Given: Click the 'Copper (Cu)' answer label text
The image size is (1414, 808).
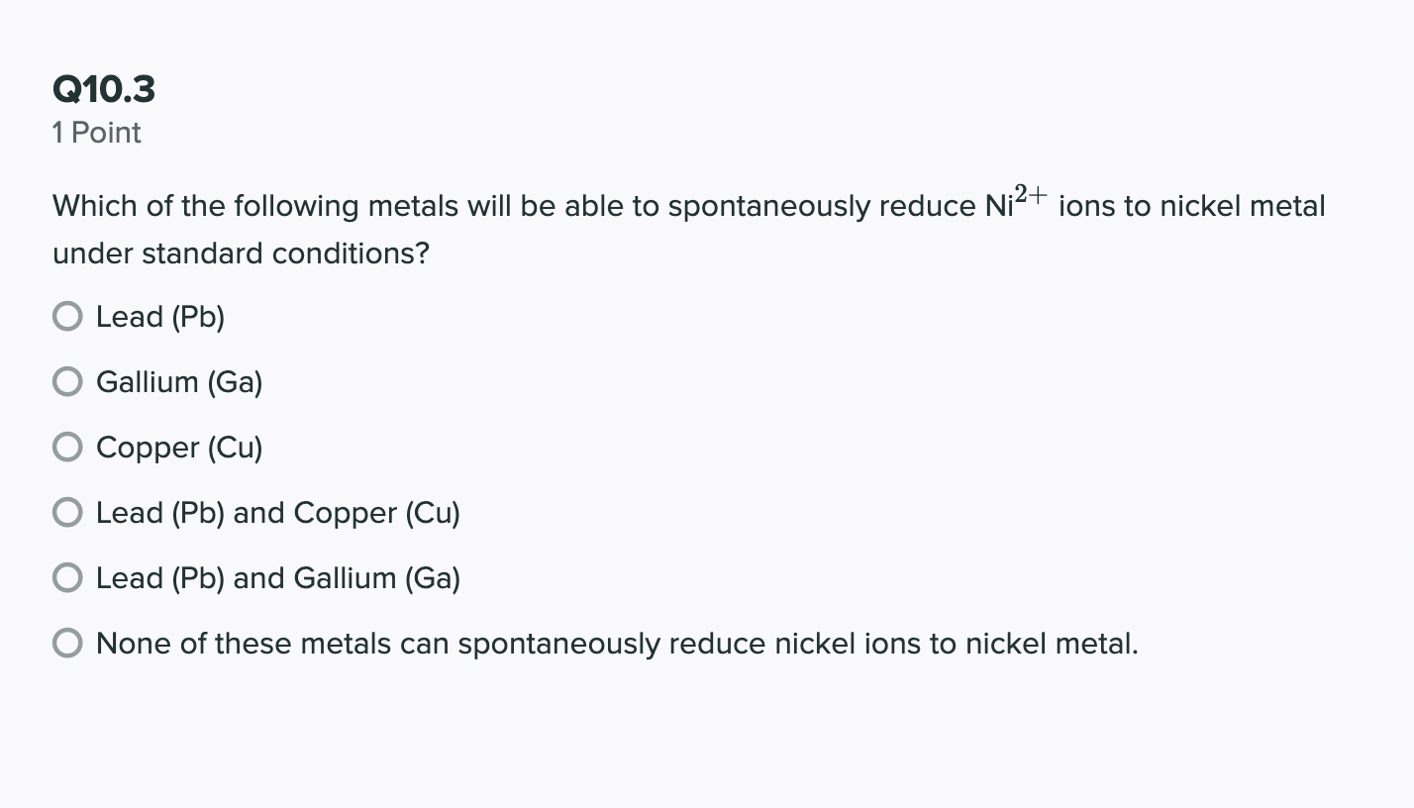Looking at the screenshot, I should pyautogui.click(x=179, y=449).
